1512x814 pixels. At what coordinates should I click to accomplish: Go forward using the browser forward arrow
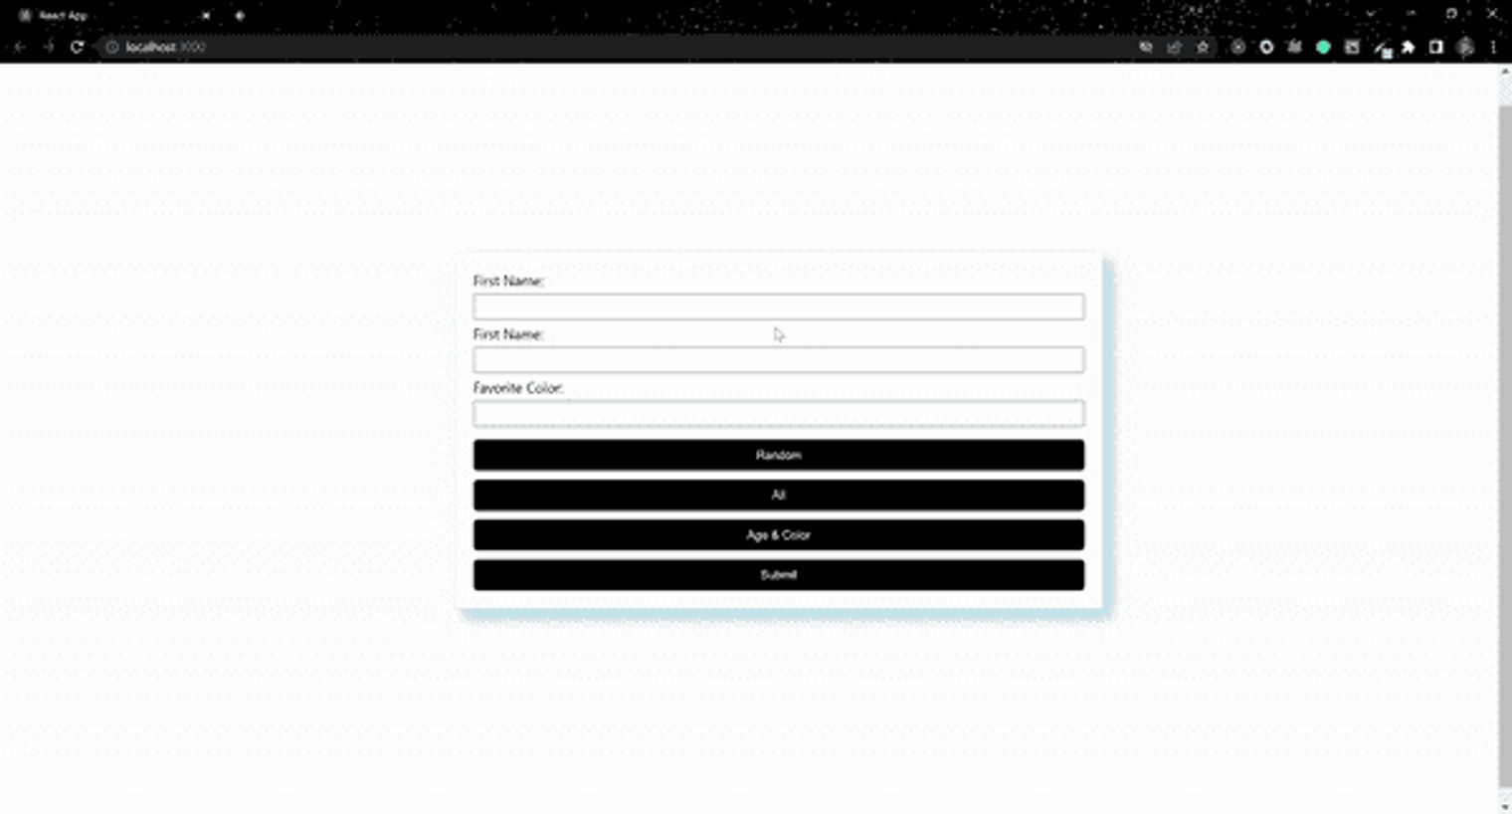click(x=48, y=47)
